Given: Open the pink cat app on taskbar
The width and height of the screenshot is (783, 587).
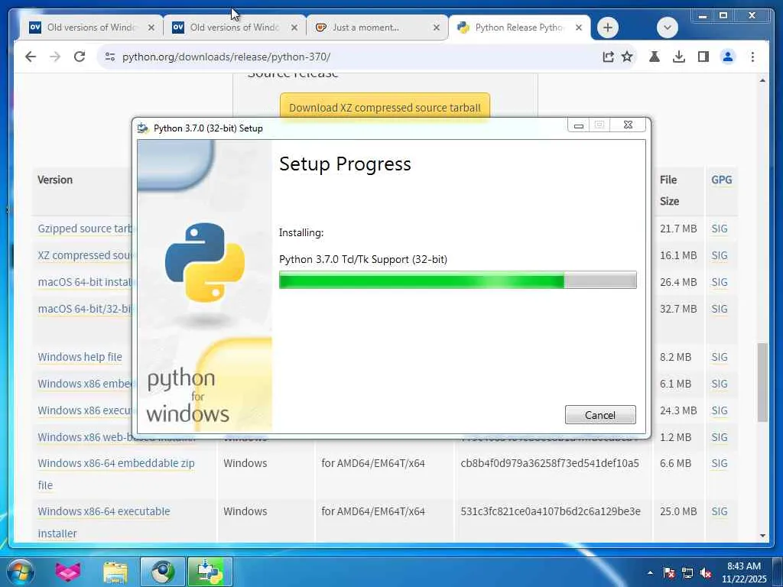Looking at the screenshot, I should click(67, 572).
